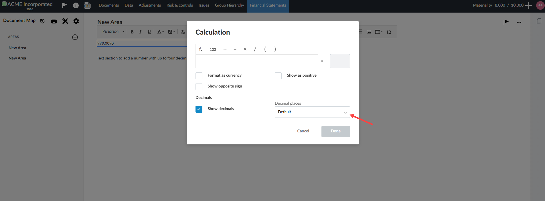Open the insert table dropdown

(x=379, y=32)
